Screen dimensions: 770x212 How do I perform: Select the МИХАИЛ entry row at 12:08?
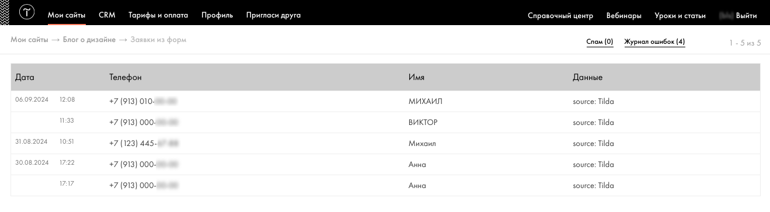(x=385, y=101)
